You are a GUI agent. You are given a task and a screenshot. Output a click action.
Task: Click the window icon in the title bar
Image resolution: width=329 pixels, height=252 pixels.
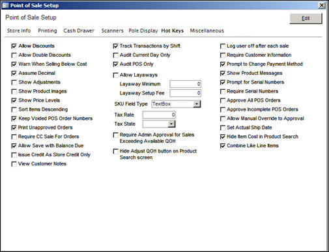(6, 5)
